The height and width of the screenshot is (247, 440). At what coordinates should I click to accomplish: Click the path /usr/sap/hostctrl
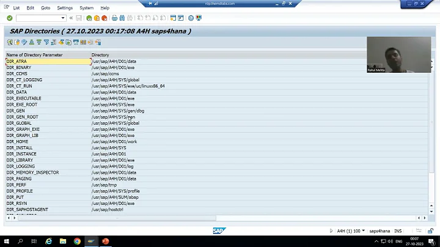107,209
